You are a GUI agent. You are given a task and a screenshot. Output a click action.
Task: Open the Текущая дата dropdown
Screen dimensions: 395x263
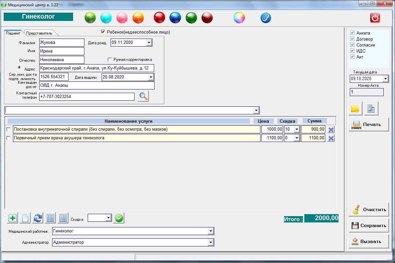tap(385, 79)
